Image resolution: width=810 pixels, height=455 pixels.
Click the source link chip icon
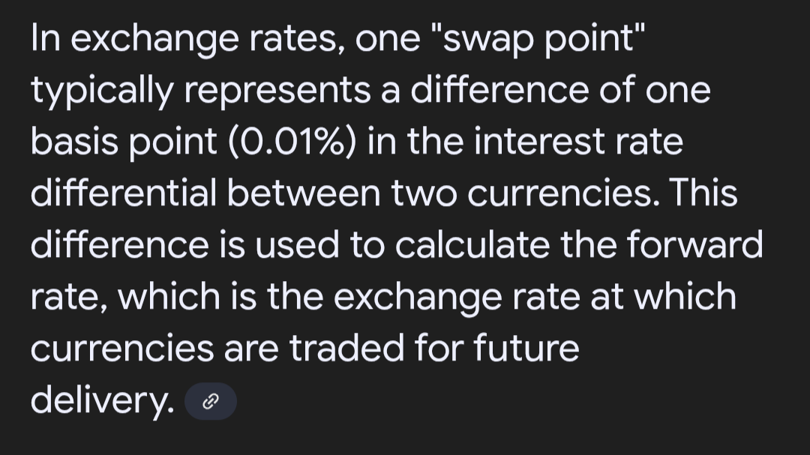coord(211,402)
